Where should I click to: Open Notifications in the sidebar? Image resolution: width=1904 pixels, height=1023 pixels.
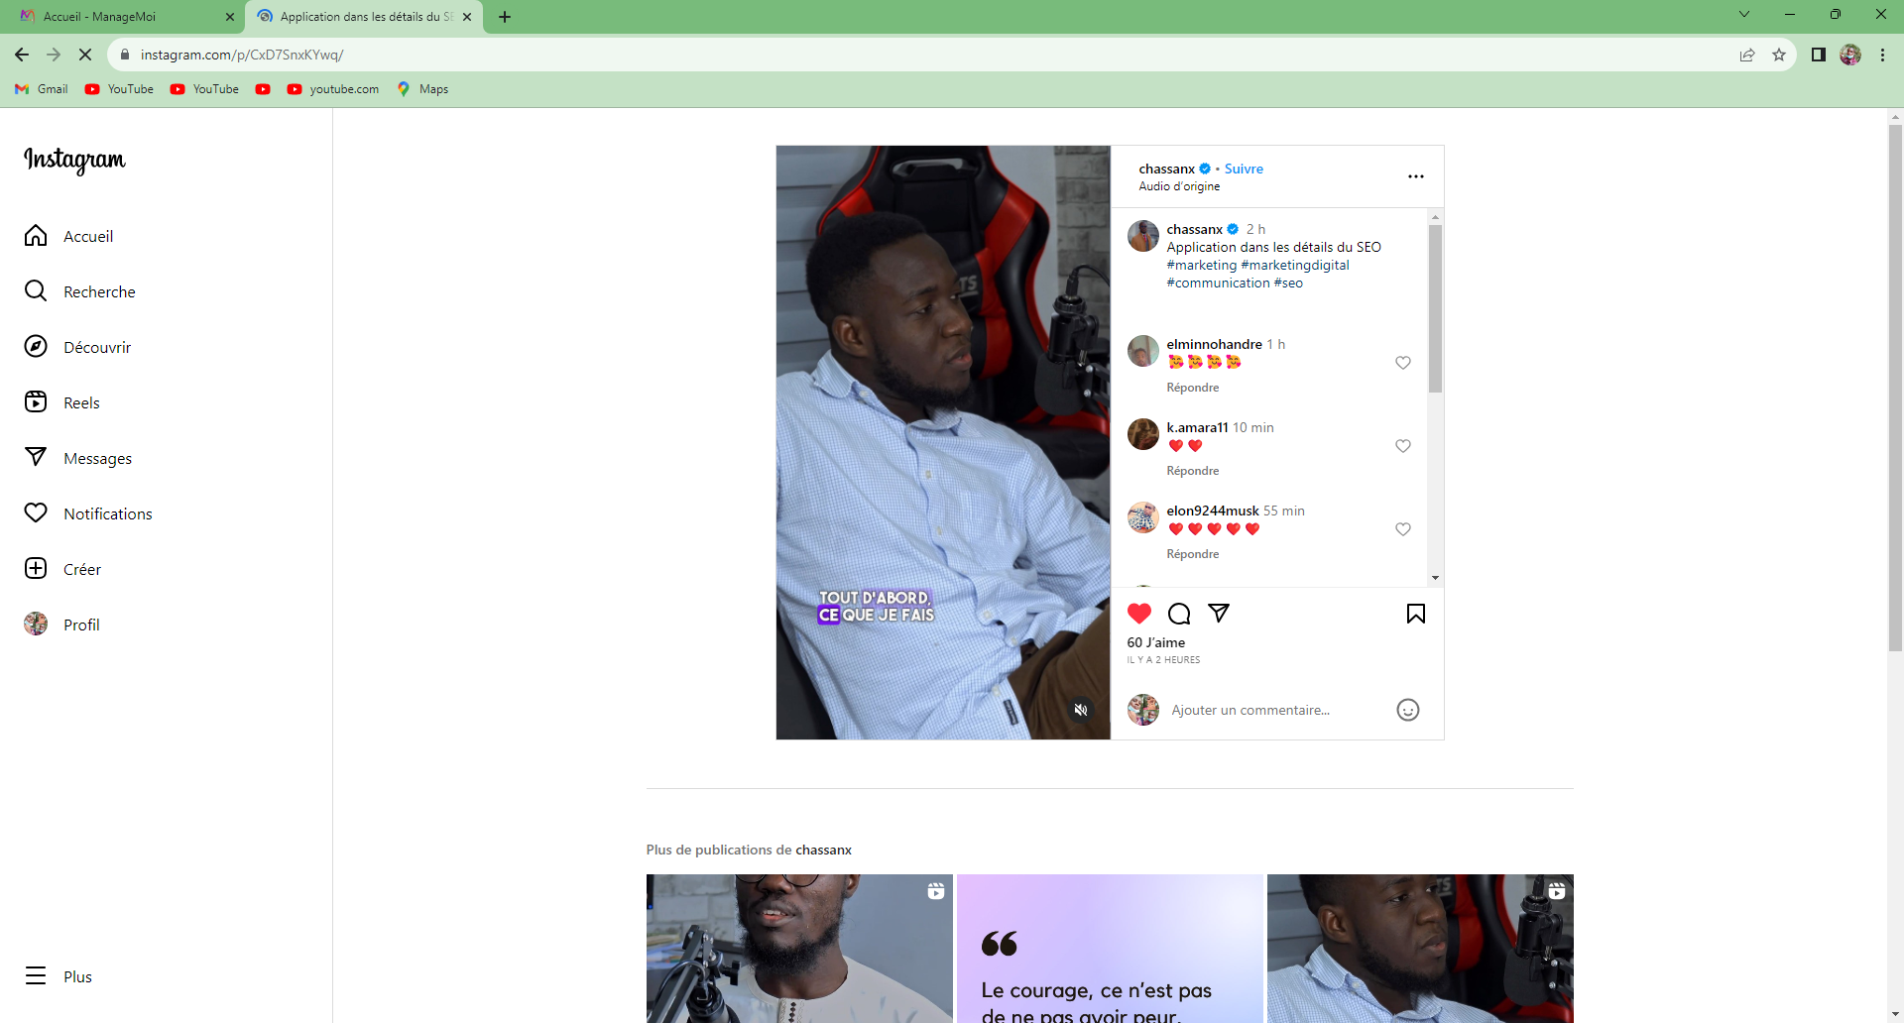[107, 513]
